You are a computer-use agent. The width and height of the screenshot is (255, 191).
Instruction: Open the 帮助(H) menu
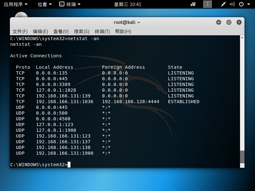click(123, 31)
